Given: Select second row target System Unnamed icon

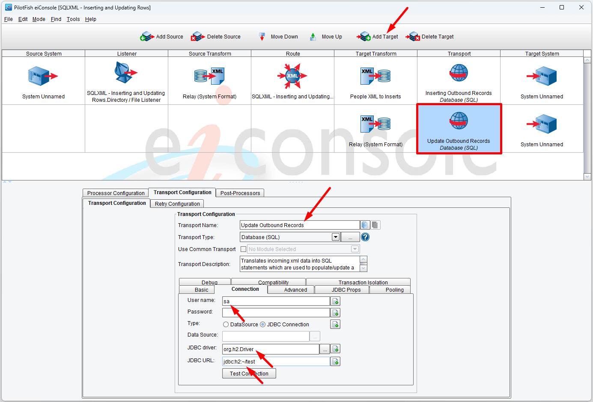Looking at the screenshot, I should coord(542,124).
